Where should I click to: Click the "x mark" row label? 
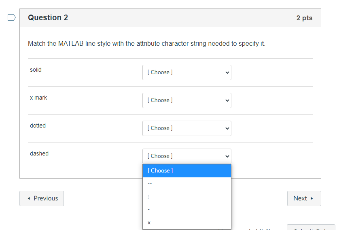click(x=38, y=98)
